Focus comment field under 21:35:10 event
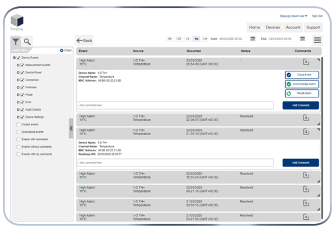Image resolution: width=334 pixels, height=232 pixels. click(x=176, y=162)
